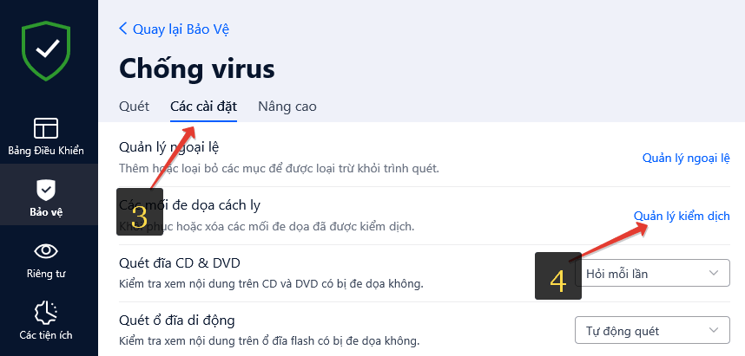The image size is (745, 356).
Task: Open the Bảng Điều Khiển dashboard icon
Action: [x=46, y=128]
